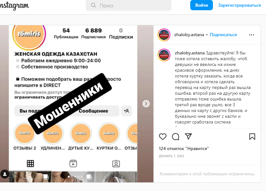View 124 отметок Нравится likes list

coord(184,148)
